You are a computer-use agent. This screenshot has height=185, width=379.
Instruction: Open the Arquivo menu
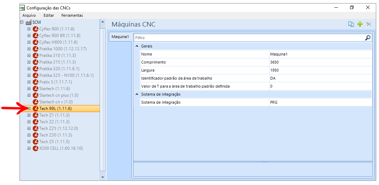coord(29,15)
